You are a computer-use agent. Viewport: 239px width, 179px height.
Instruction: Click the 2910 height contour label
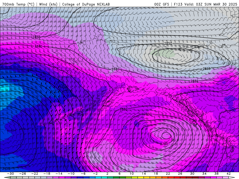point(172,96)
